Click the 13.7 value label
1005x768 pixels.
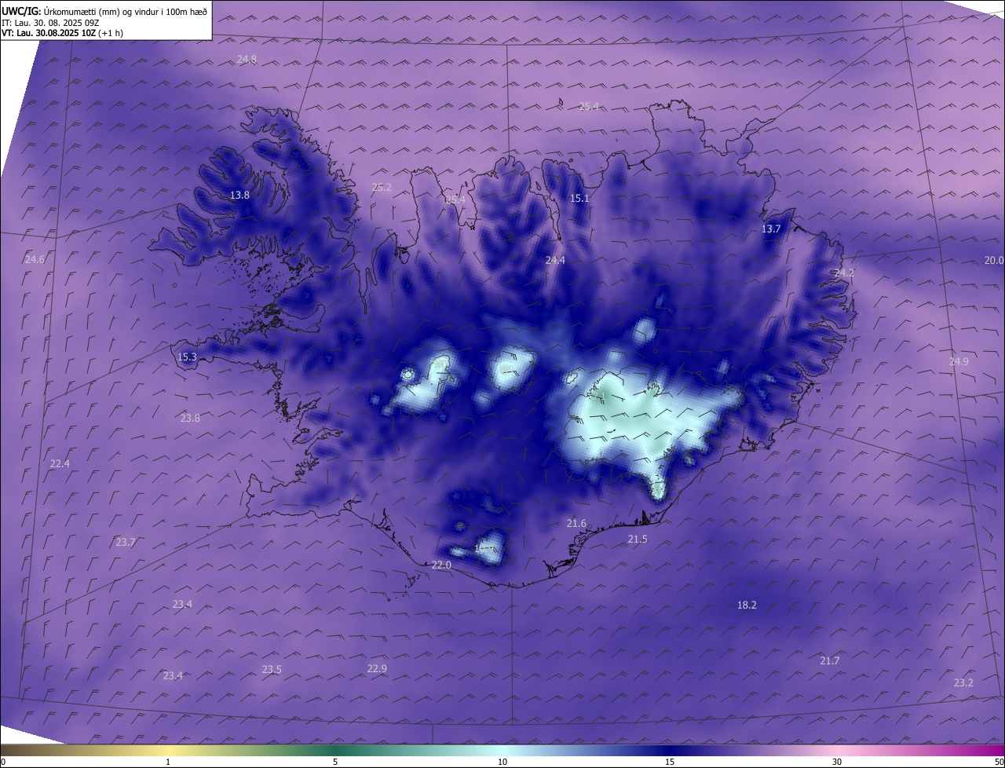click(771, 229)
